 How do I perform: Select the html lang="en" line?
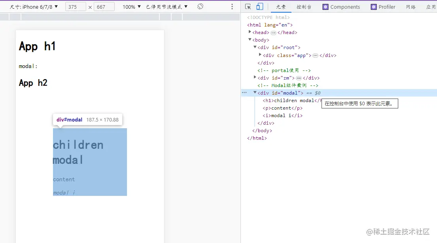pos(270,25)
